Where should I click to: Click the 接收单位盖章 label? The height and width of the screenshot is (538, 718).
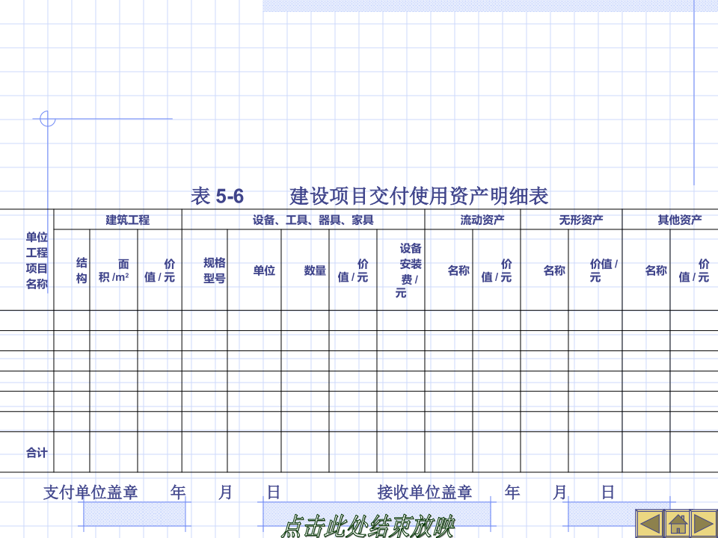click(x=425, y=492)
